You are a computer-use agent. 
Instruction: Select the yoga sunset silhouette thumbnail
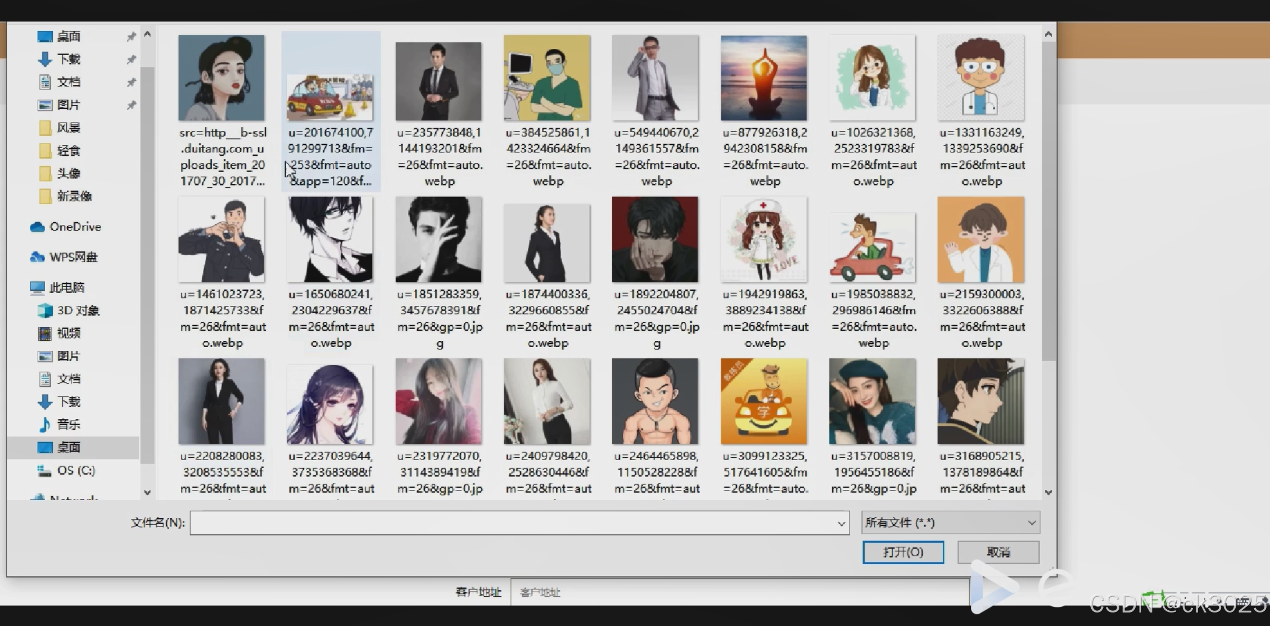(x=763, y=78)
